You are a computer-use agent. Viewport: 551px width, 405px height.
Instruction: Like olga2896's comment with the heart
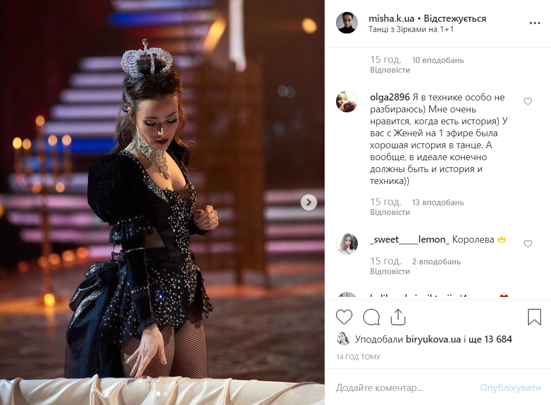click(x=528, y=102)
